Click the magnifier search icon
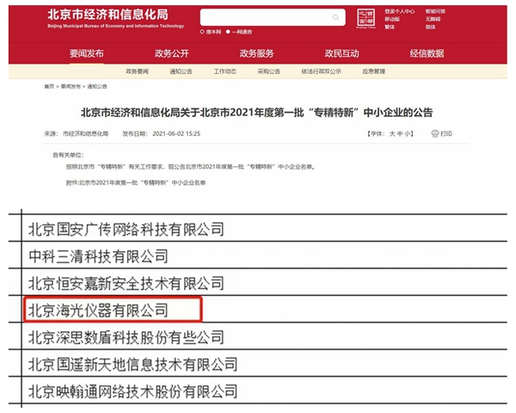 (335, 17)
